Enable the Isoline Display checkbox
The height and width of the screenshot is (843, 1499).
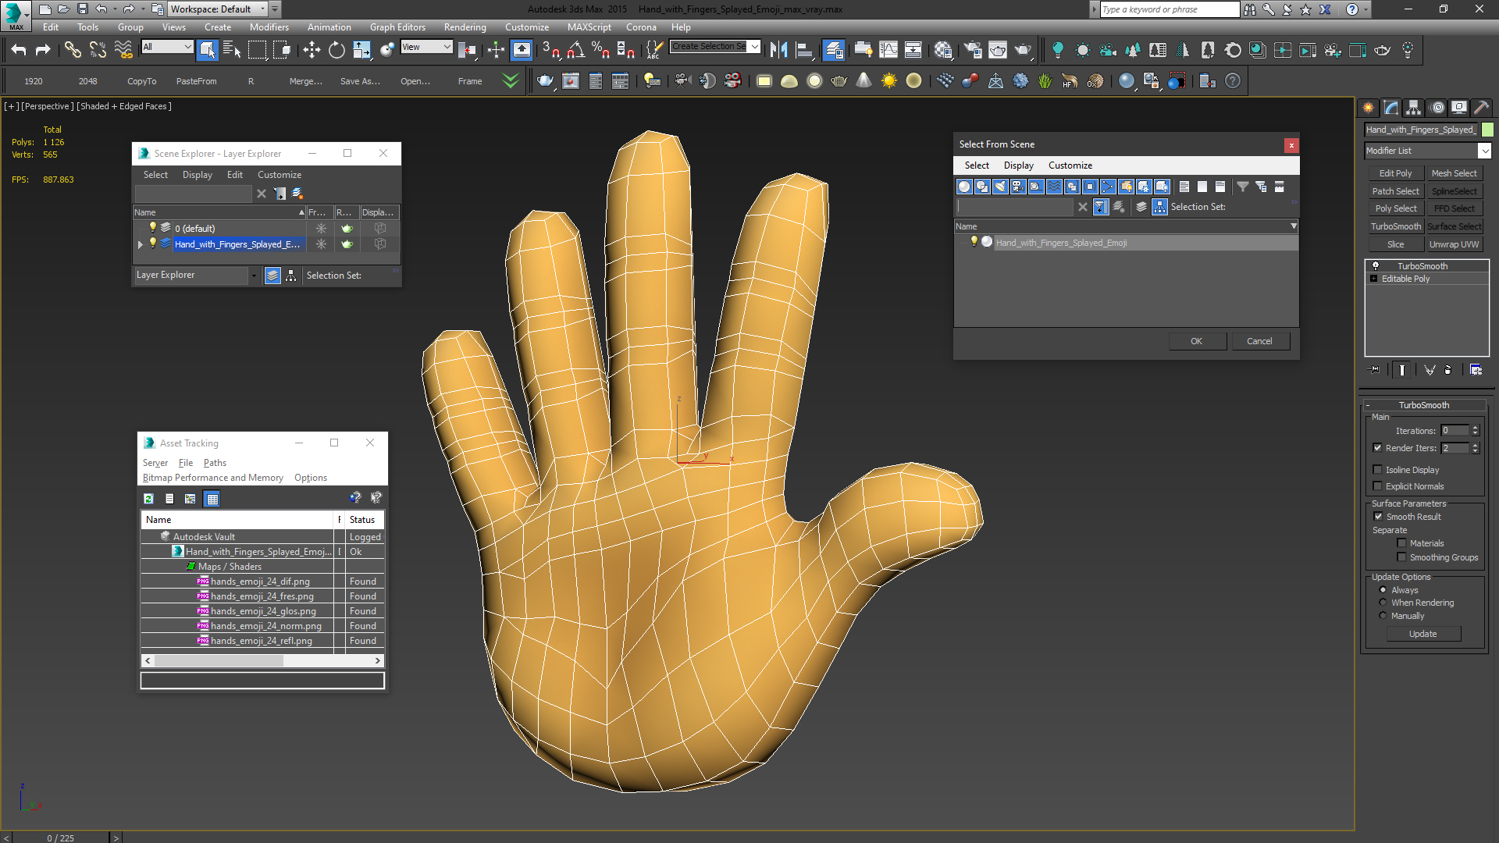pyautogui.click(x=1378, y=470)
